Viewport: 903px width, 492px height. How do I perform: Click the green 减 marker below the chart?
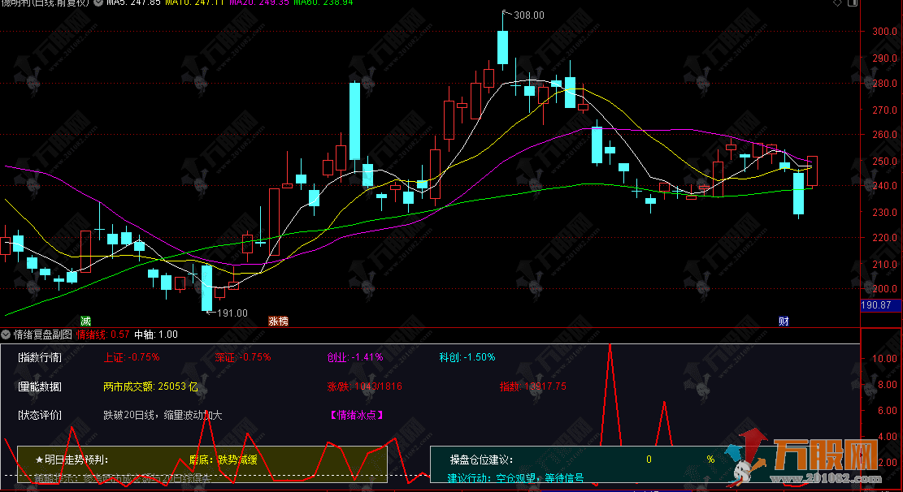tap(86, 321)
